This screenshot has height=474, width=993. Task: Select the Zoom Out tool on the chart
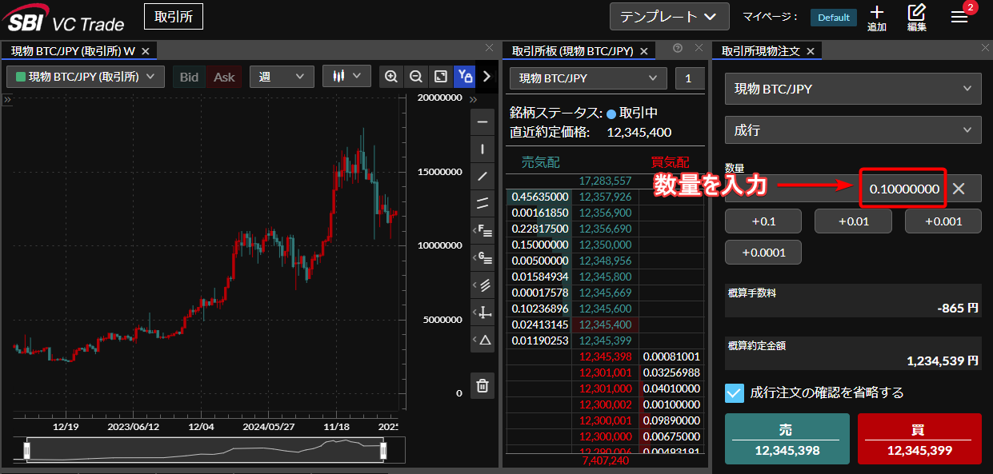pyautogui.click(x=416, y=76)
